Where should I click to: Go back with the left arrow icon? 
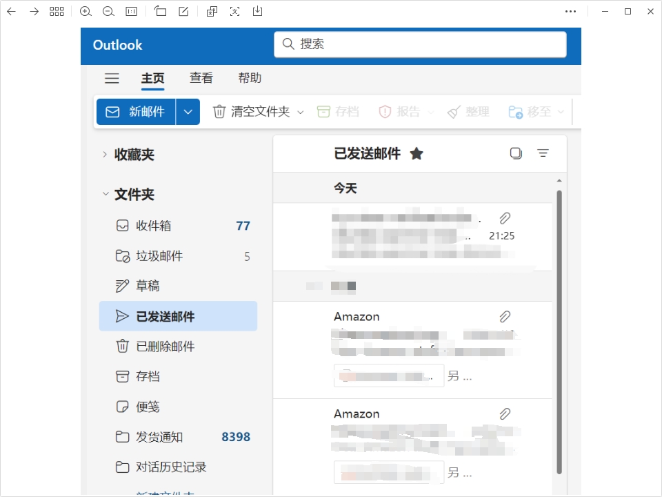pyautogui.click(x=12, y=12)
